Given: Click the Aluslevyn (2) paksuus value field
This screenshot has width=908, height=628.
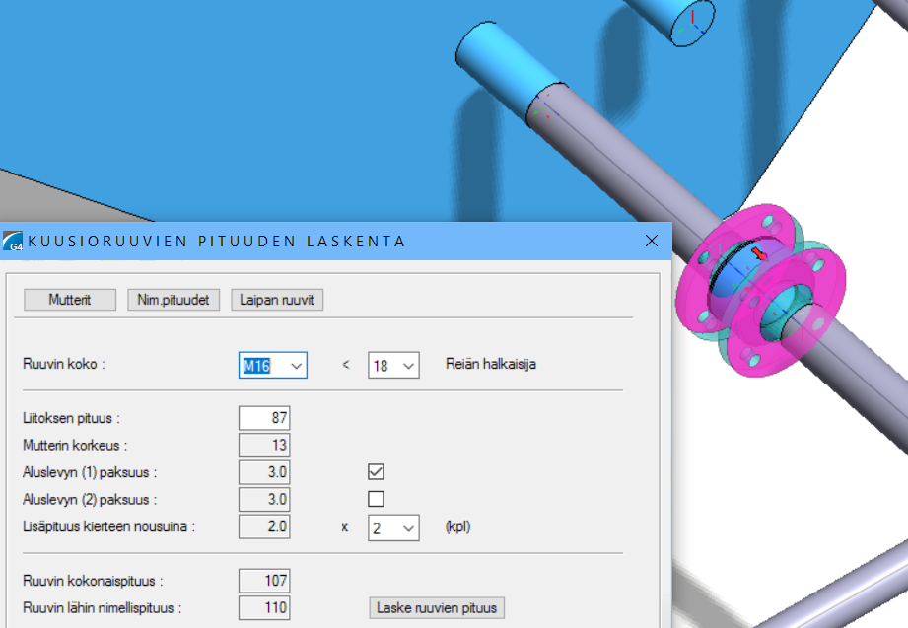Looking at the screenshot, I should coord(264,499).
